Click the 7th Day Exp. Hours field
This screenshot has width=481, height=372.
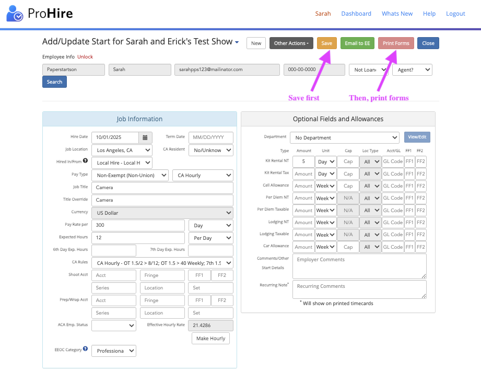(211, 250)
